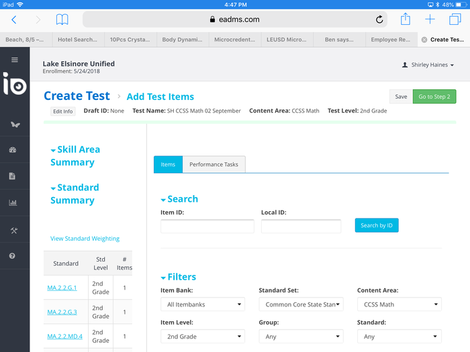Open Safari bookmarks book icon
The height and width of the screenshot is (352, 470).
62,19
